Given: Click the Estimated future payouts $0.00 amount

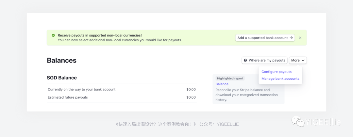Looking at the screenshot, I should 191,97.
